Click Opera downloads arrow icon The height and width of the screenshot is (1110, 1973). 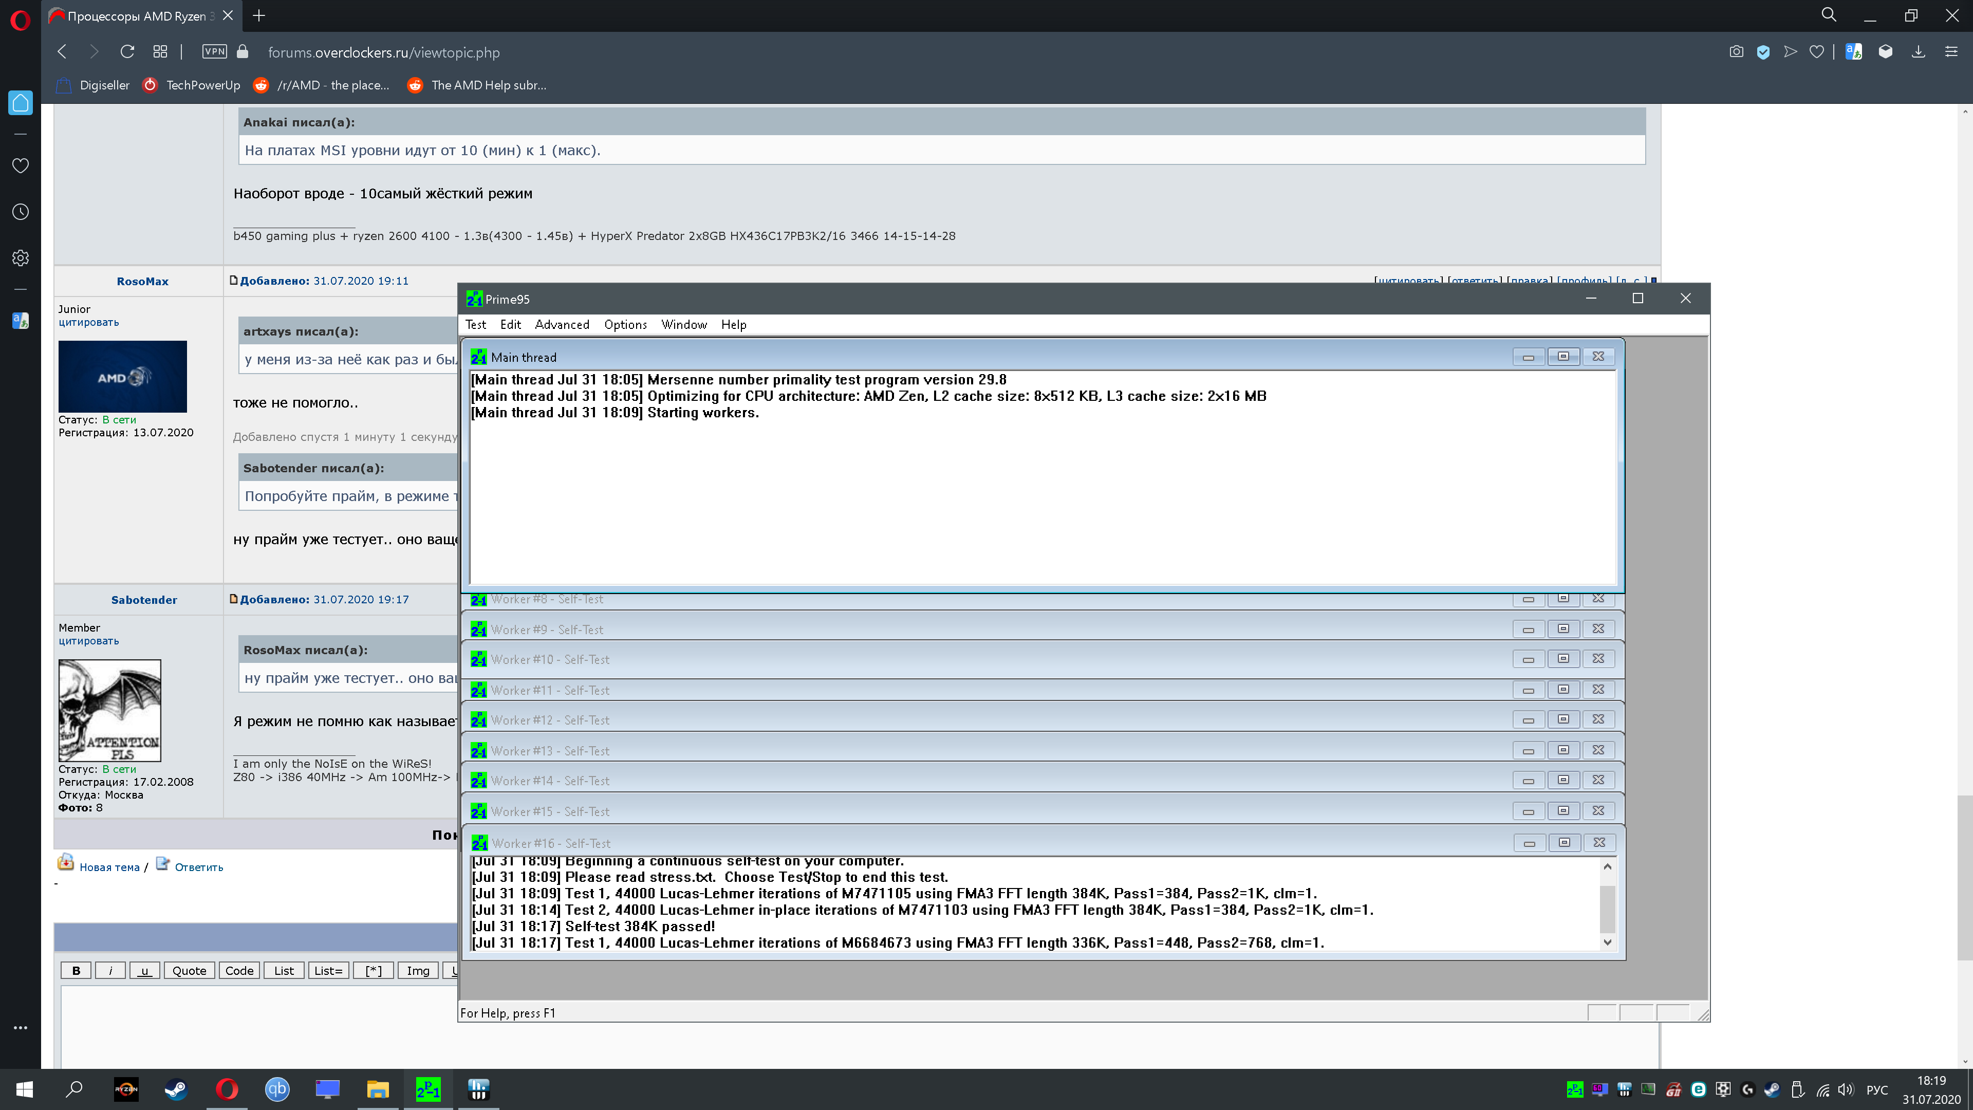click(1918, 52)
